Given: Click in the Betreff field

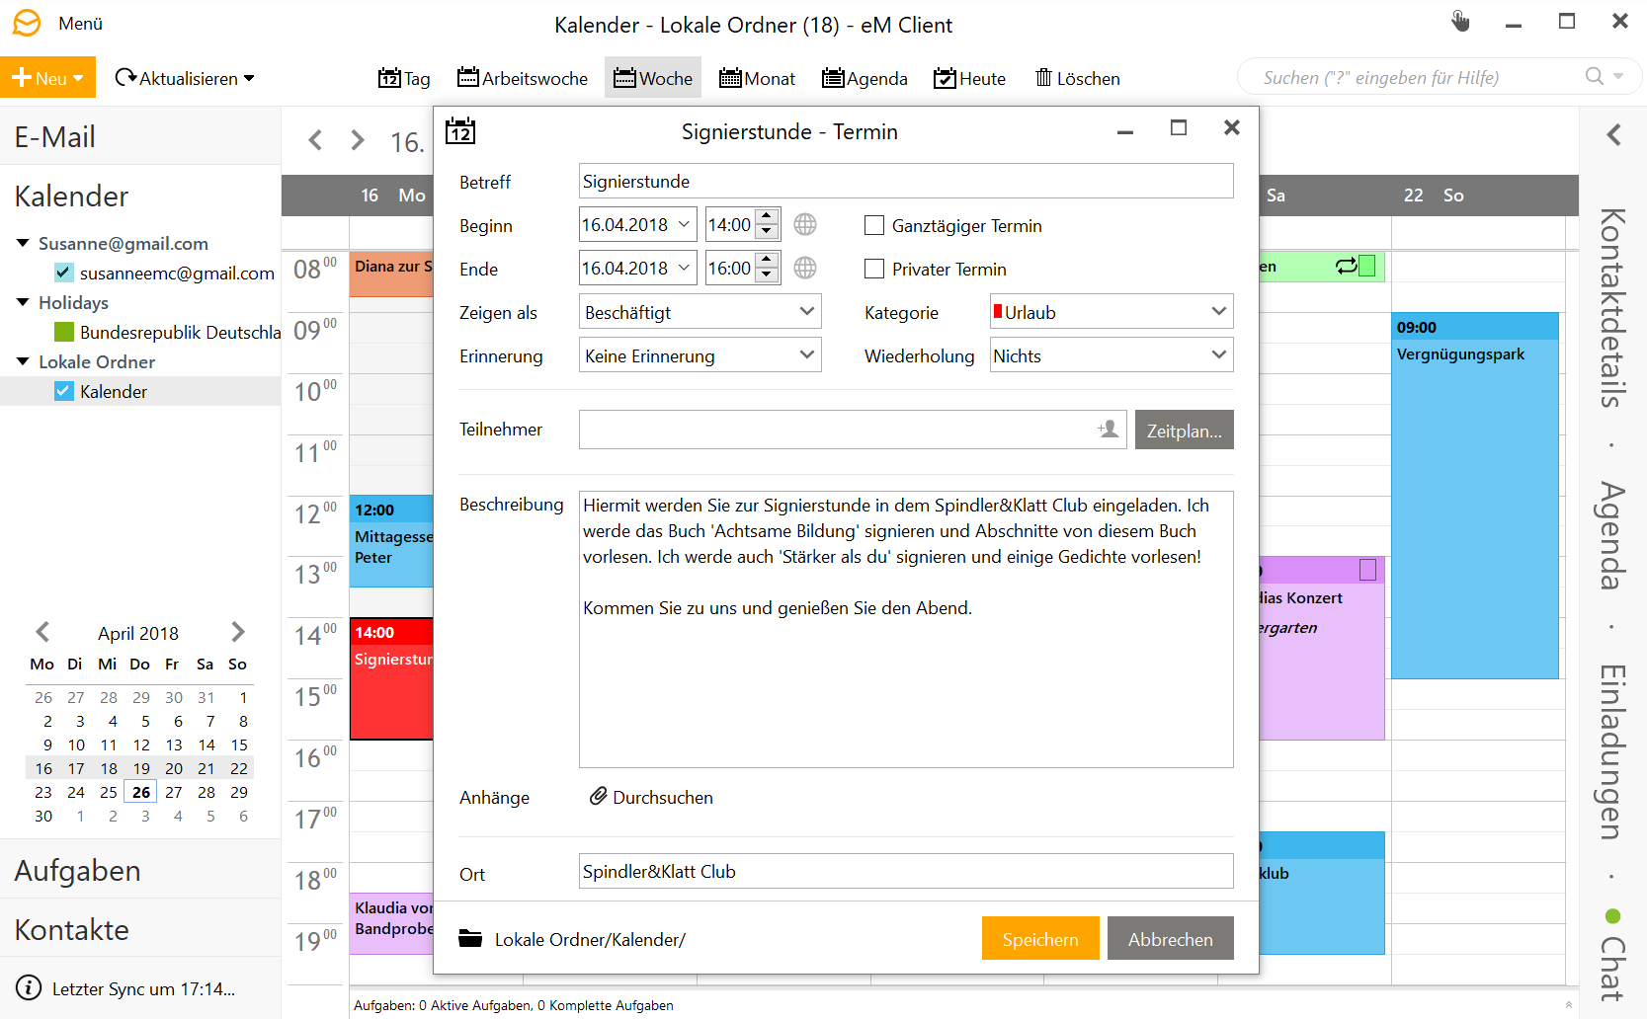Looking at the screenshot, I should 906,181.
